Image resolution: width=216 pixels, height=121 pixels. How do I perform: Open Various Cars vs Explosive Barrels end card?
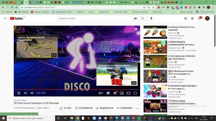[117, 74]
